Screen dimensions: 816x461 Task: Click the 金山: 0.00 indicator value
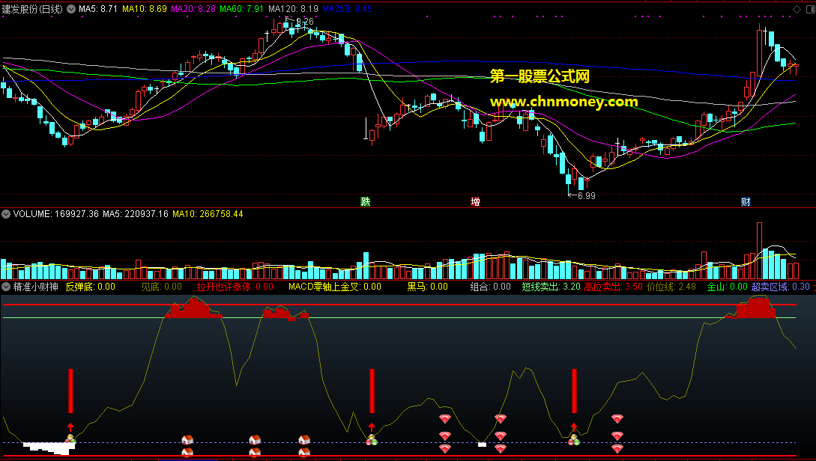click(x=727, y=287)
